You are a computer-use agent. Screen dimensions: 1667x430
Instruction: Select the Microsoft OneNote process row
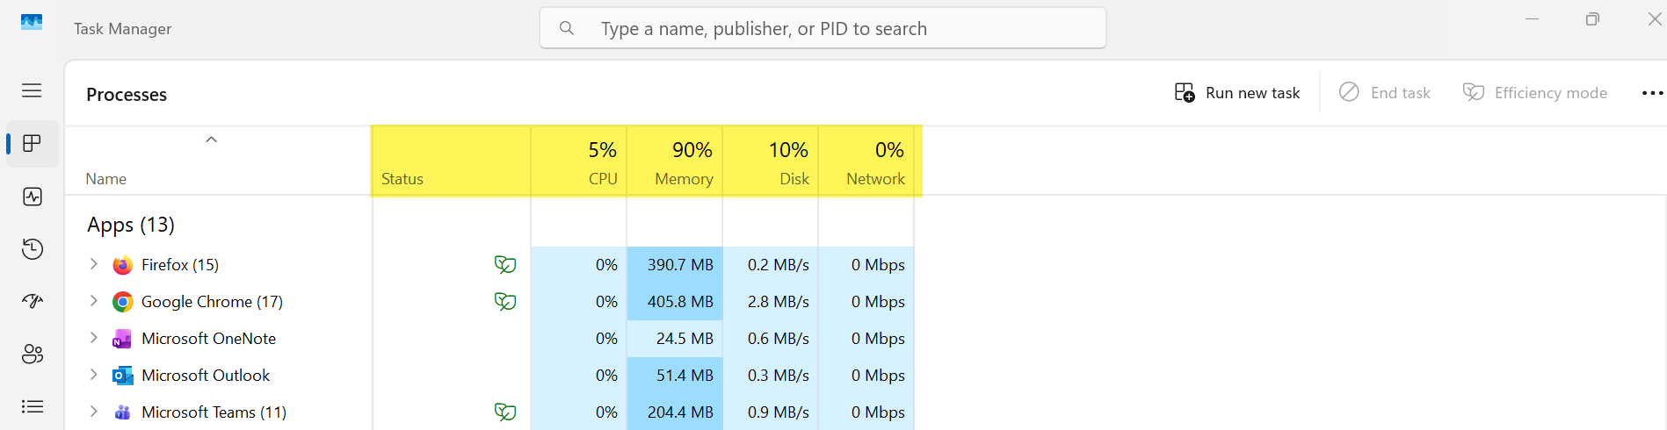(x=208, y=339)
